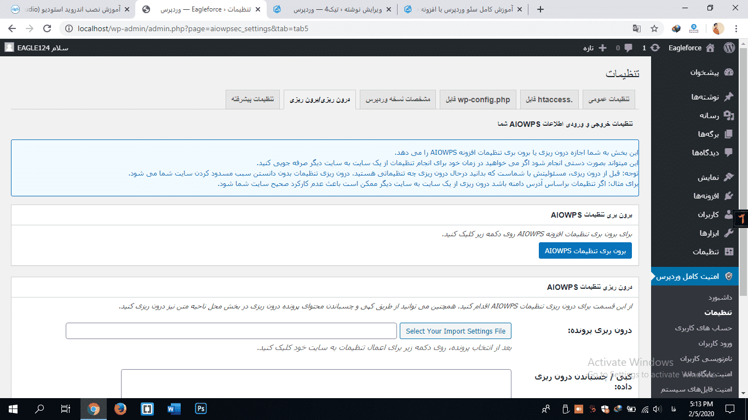Switch to the wp-config.php فایل tab

coord(478,100)
